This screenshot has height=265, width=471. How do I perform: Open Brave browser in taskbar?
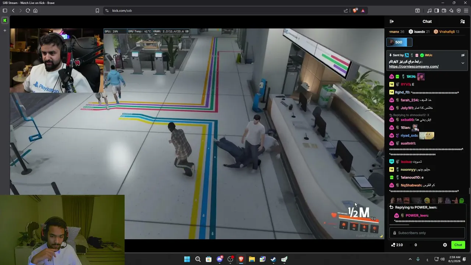[241, 259]
